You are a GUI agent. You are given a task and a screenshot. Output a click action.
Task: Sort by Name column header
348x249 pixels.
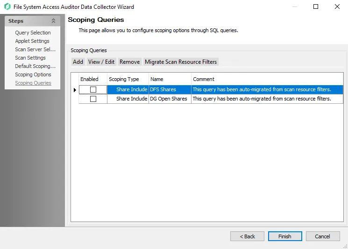tap(170, 79)
